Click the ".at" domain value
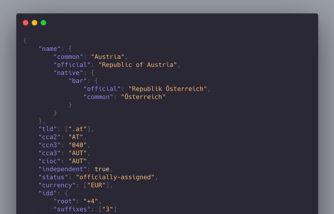Image resolution: width=334 pixels, height=214 pixels. point(78,129)
